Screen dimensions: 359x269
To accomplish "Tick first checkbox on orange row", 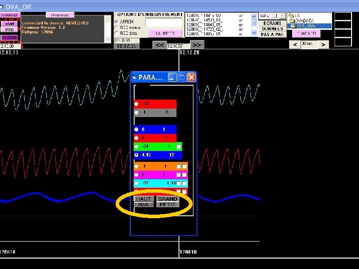I will [179, 166].
